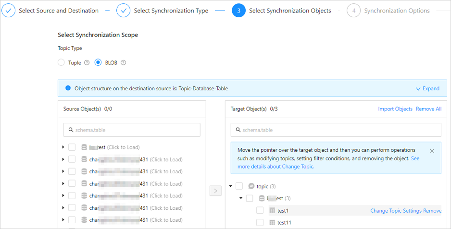Viewport: 451px width, 229px height.
Task: Click the step 3 circle icon
Action: point(239,11)
